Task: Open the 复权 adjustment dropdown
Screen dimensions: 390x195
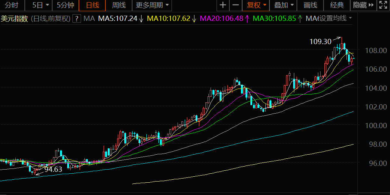Action: 256,5
